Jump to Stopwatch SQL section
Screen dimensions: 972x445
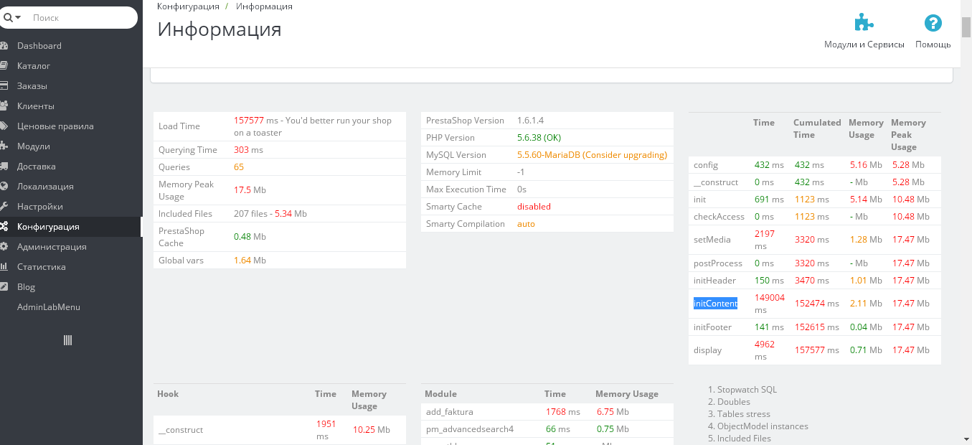tap(747, 390)
